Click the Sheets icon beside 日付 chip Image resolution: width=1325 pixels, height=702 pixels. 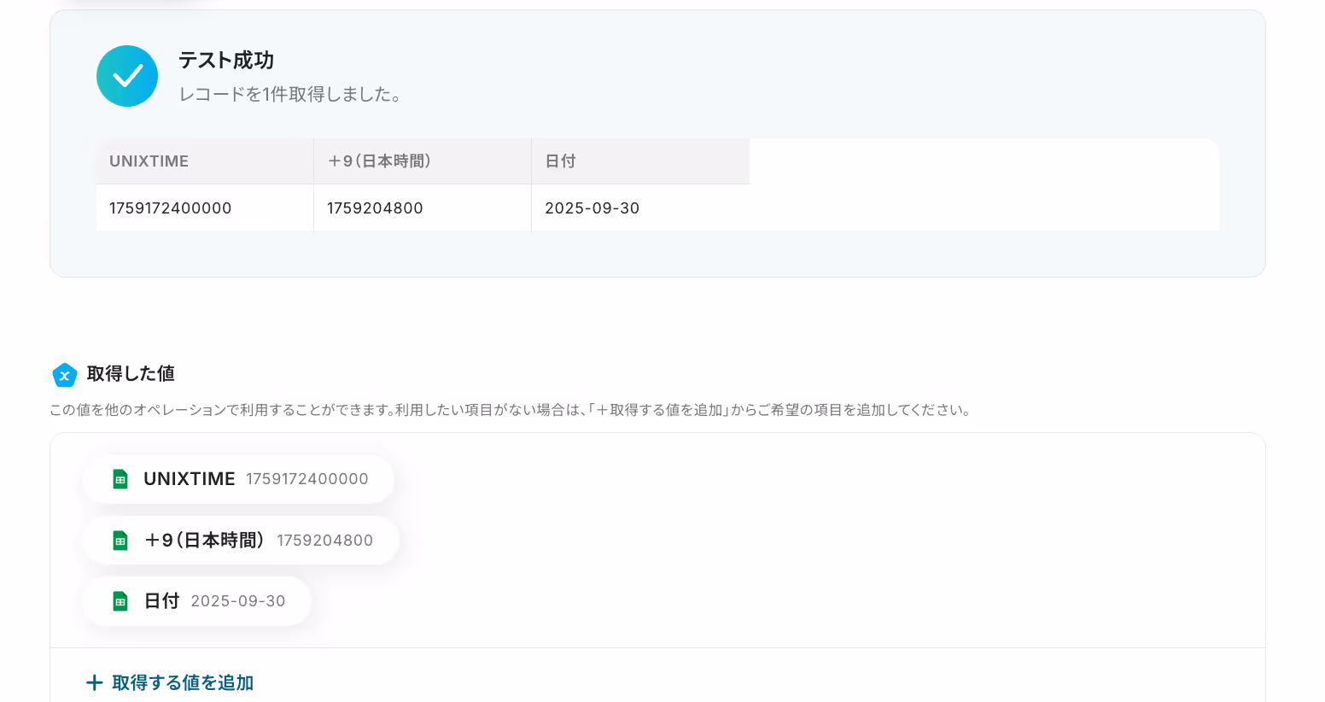pos(120,601)
